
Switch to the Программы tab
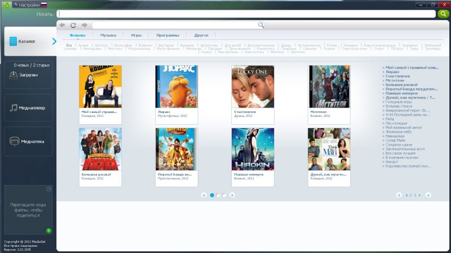[x=167, y=35]
